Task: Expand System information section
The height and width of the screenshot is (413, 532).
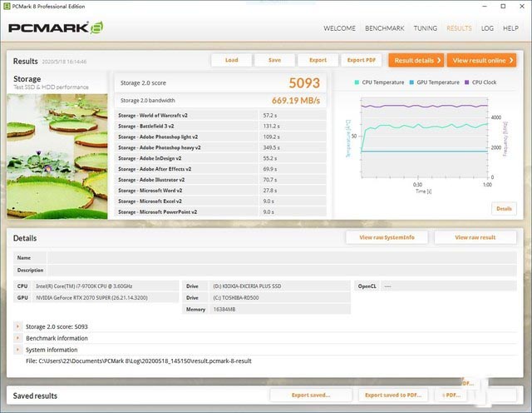Action: (17, 350)
